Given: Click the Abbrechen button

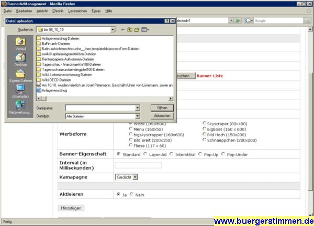Looking at the screenshot, I should pos(162,116).
